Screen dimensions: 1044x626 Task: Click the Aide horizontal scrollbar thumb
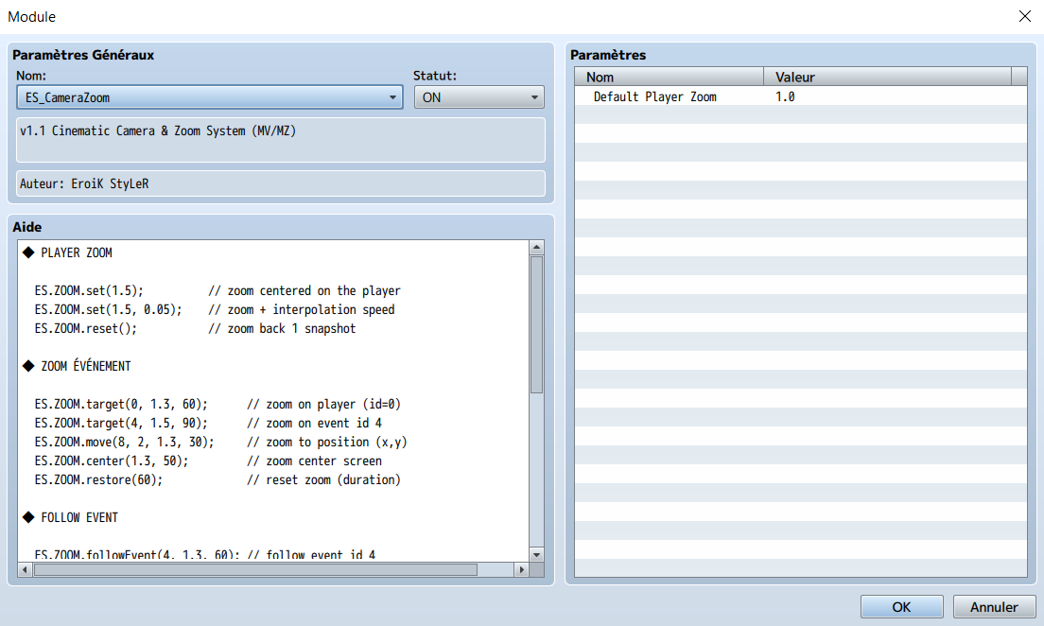click(255, 569)
